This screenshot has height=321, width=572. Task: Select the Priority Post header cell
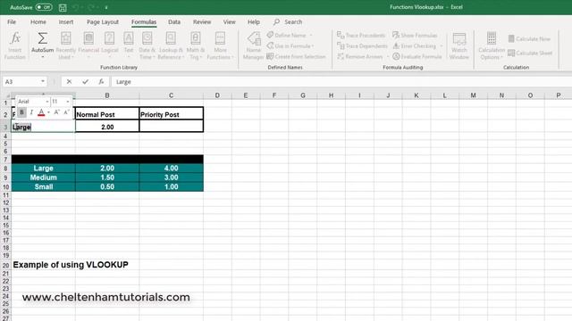(171, 114)
